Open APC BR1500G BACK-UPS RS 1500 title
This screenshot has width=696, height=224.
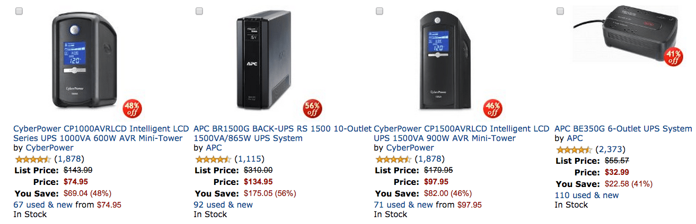[282, 128]
